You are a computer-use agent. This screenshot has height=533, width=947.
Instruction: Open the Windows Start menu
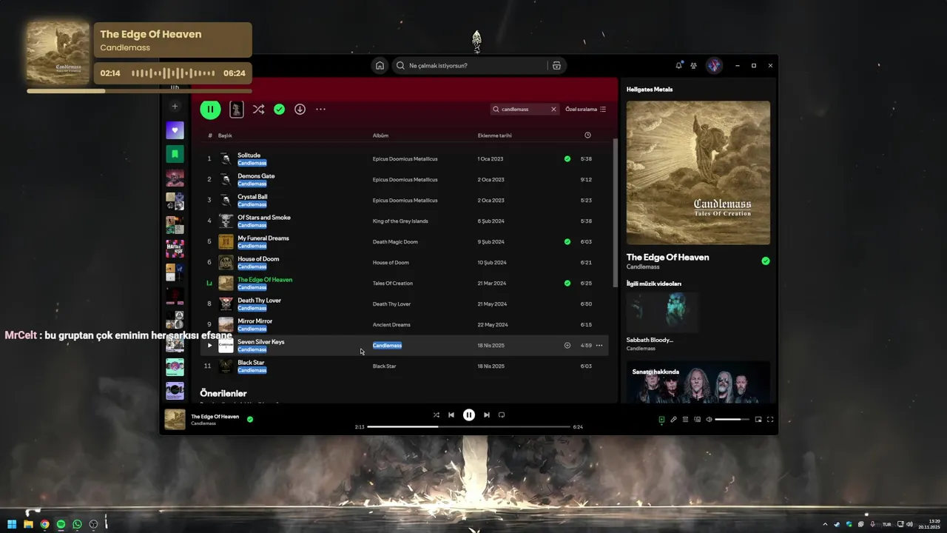click(x=12, y=524)
